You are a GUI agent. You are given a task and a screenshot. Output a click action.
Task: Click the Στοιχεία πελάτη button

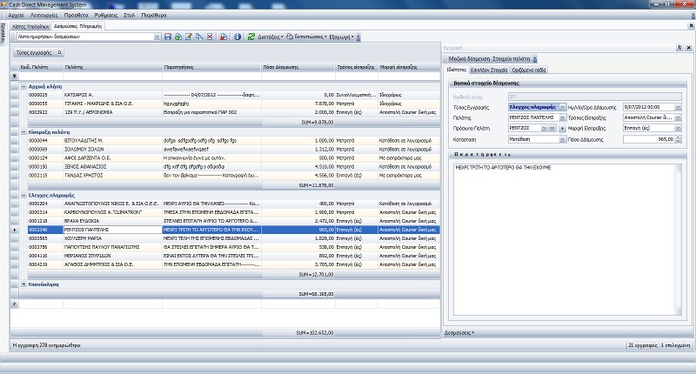click(x=512, y=59)
